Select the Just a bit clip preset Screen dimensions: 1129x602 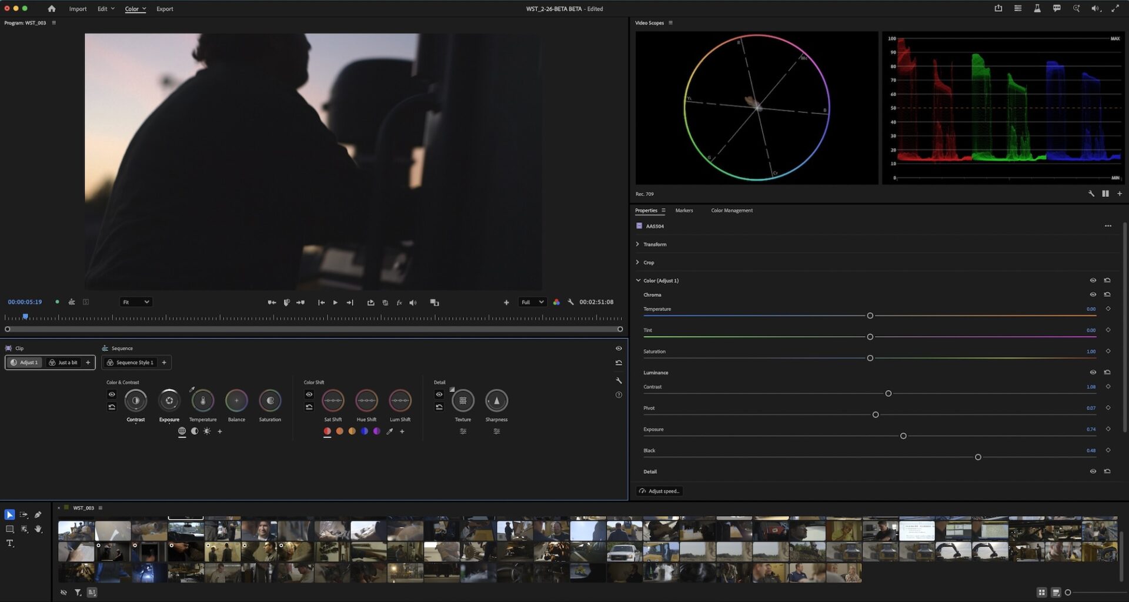[x=65, y=362]
